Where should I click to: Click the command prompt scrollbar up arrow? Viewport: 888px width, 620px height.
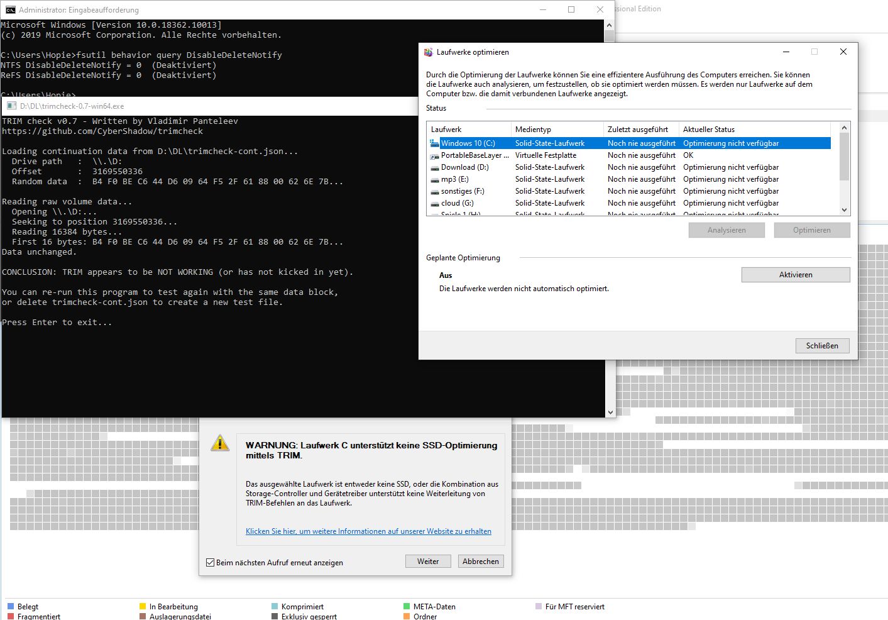coord(608,26)
